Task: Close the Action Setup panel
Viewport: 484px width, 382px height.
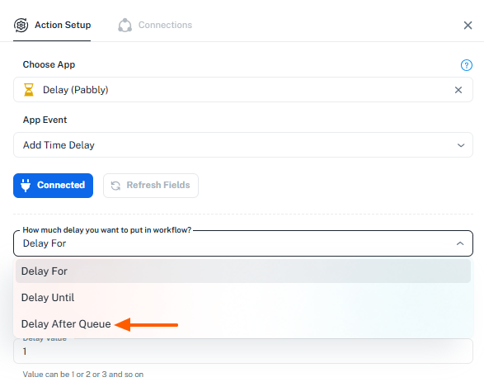Action: coord(468,26)
